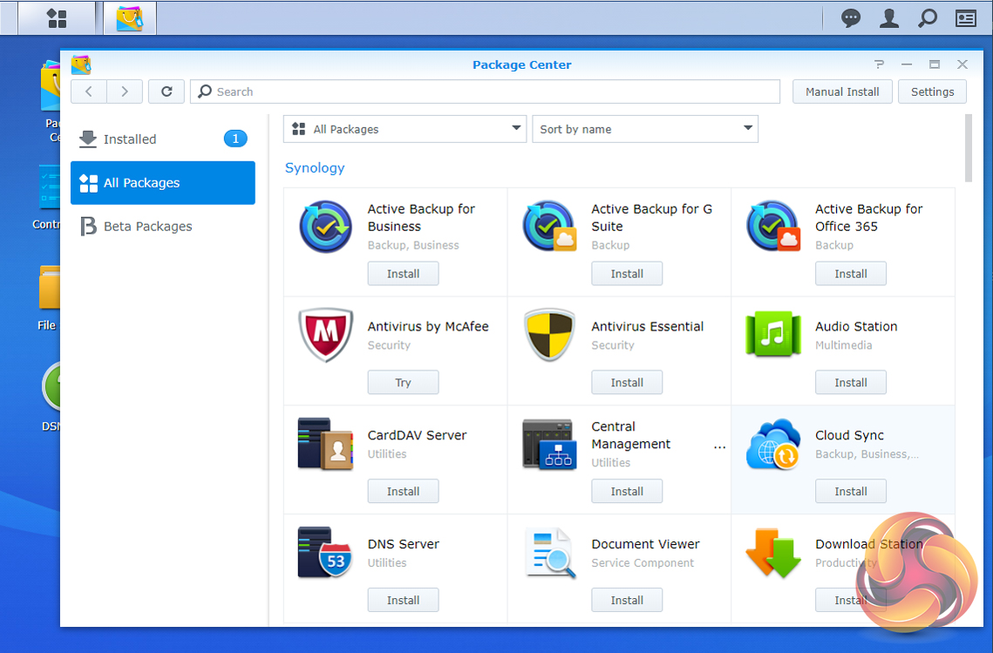Screen dimensions: 993x653
Task: Select the All Packages sidebar item
Action: pyautogui.click(x=163, y=182)
